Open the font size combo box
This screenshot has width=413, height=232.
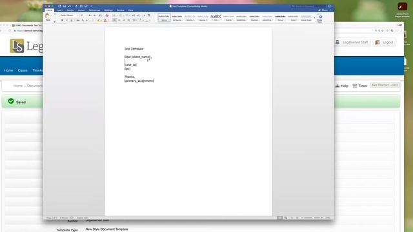[x=83, y=15]
